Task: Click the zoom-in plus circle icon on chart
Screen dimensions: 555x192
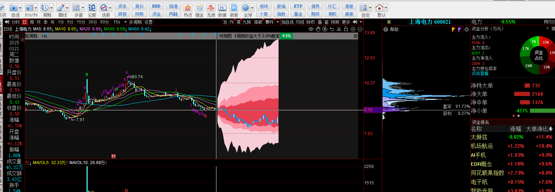Action: 353,29
